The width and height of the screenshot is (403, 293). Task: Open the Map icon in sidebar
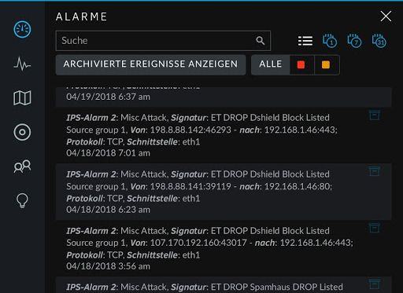click(22, 98)
